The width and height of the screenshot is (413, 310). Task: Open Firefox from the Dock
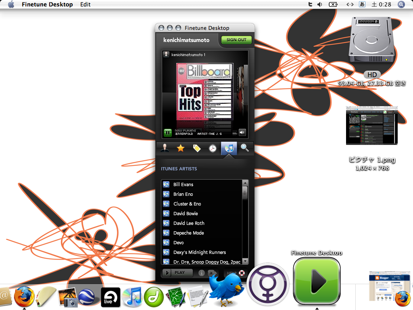tap(24, 297)
